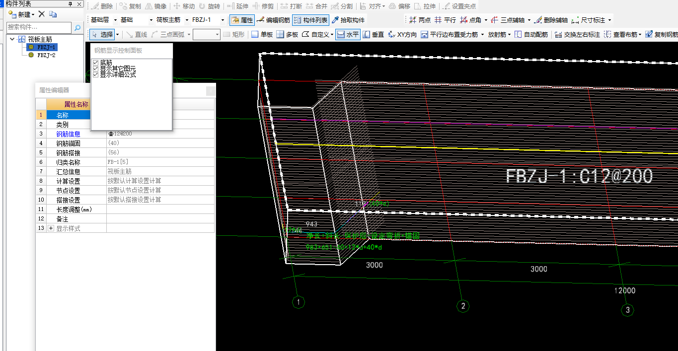The image size is (678, 351).
Task: Select 平行 (parallel) auxiliary axis tool
Action: [x=445, y=20]
